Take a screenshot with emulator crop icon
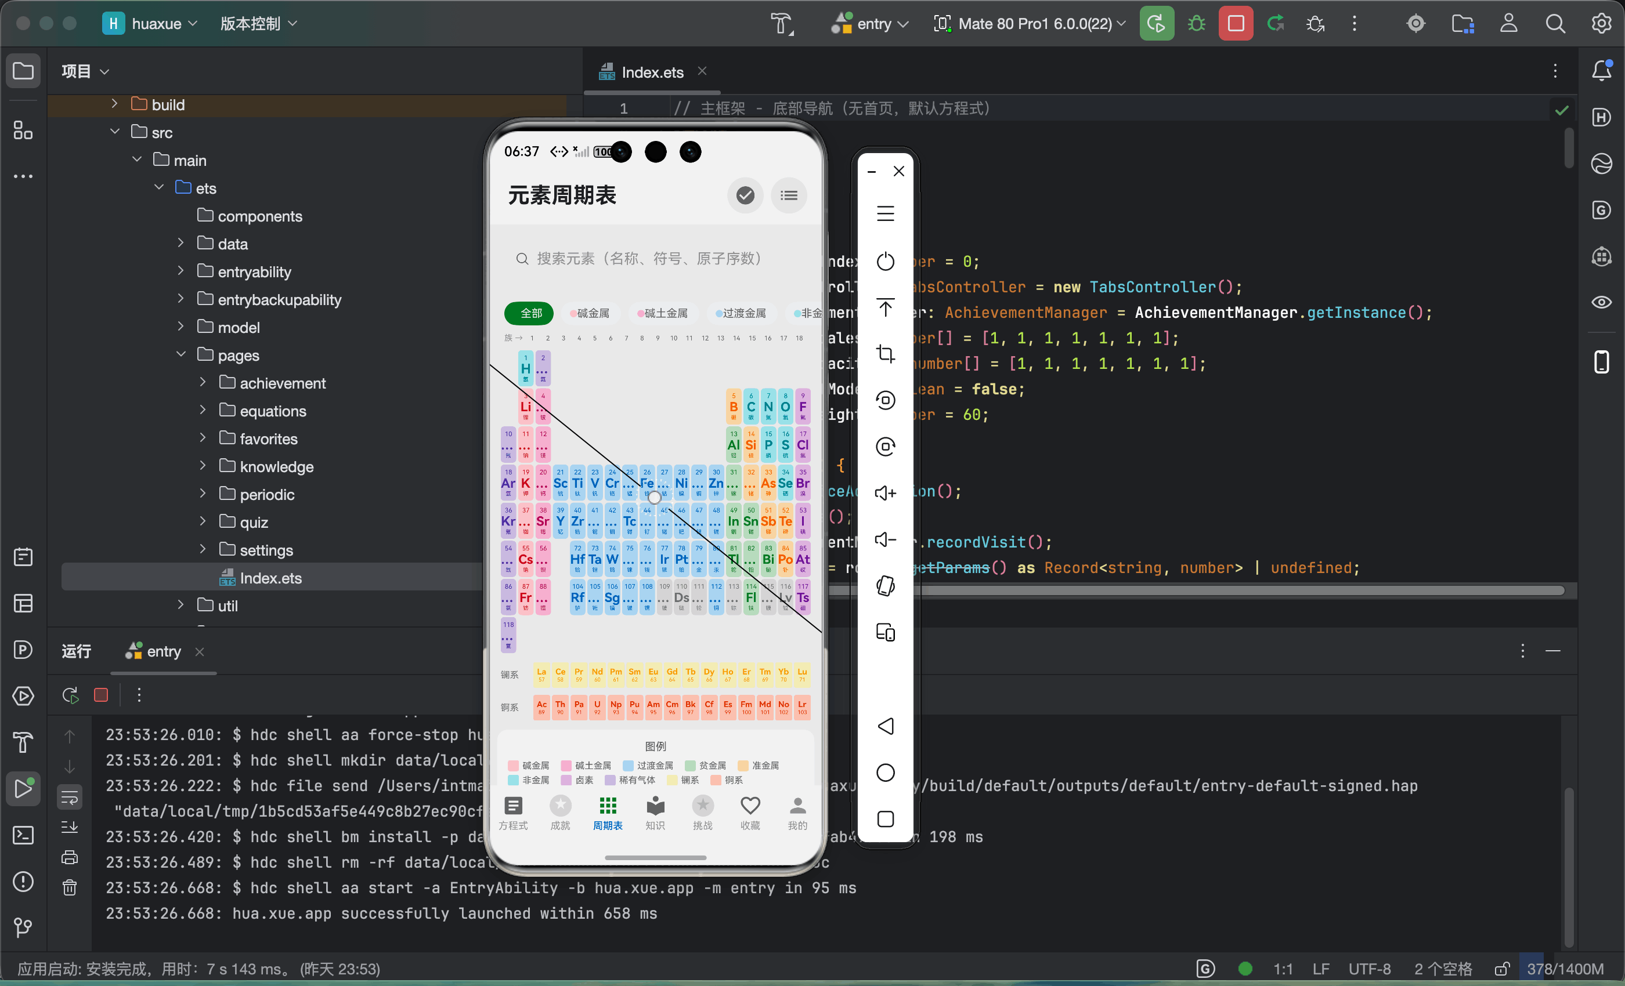The height and width of the screenshot is (986, 1625). (885, 354)
